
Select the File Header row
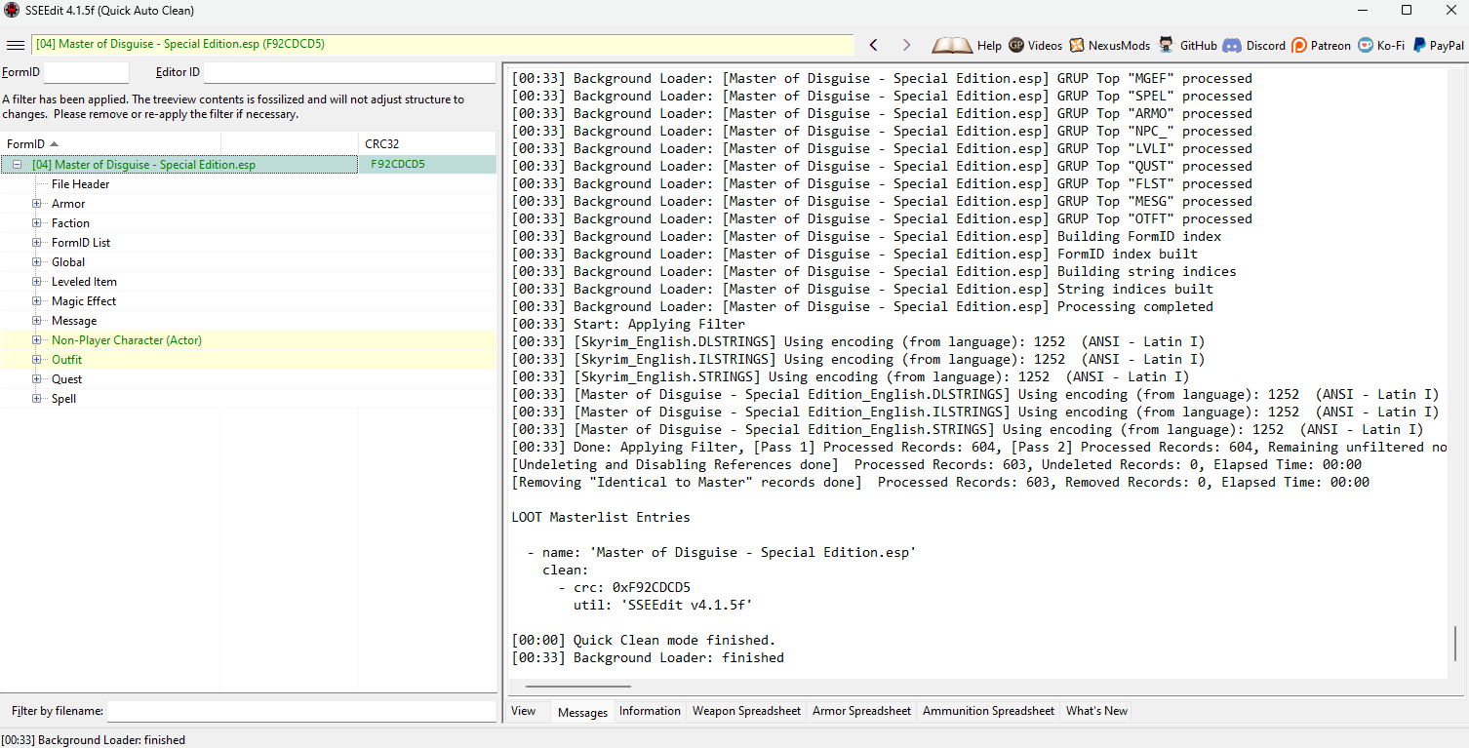pos(248,184)
